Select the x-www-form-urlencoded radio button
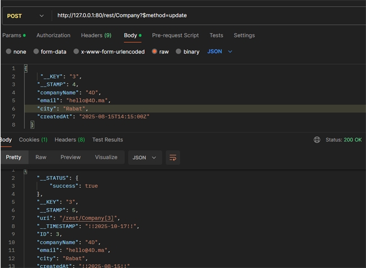This screenshot has width=366, height=268. click(76, 52)
